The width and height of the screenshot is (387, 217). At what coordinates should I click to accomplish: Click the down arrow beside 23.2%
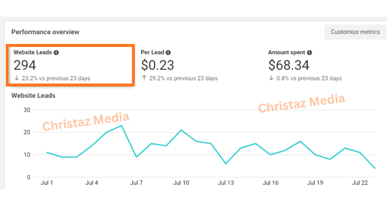tap(16, 78)
